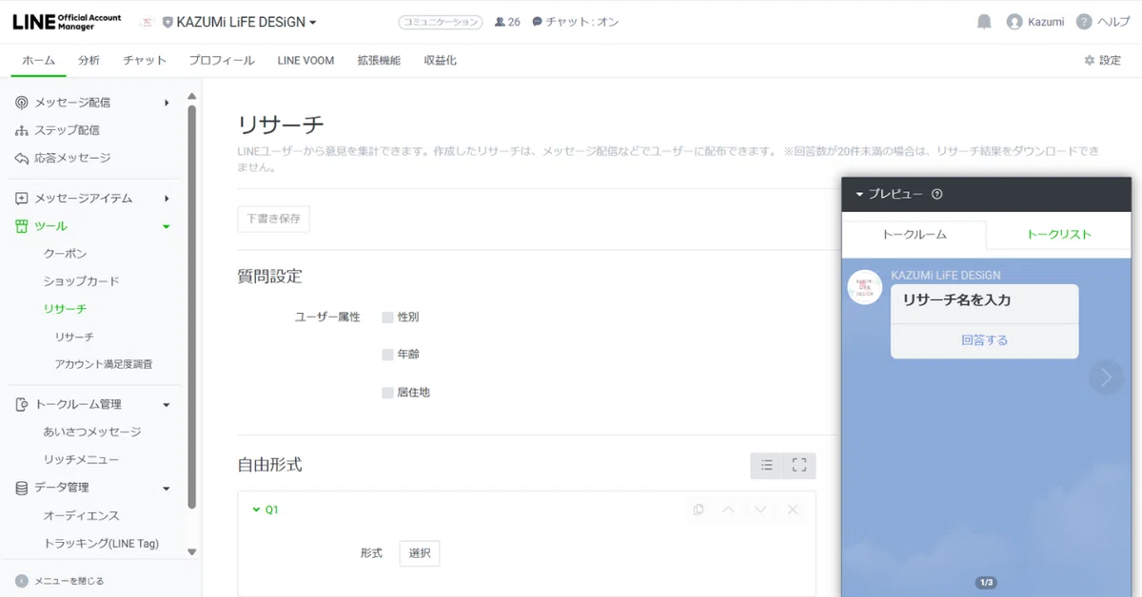Open トラッキング(LINE Tag) in sidebar
Image resolution: width=1142 pixels, height=597 pixels.
tap(101, 544)
